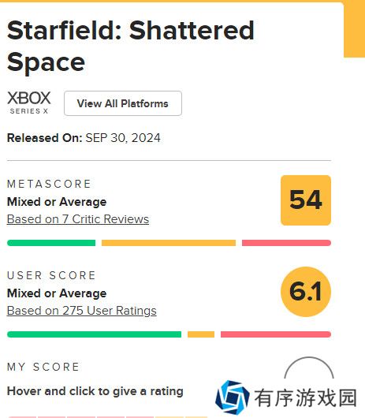Select green positive segment of critic reviews bar
365x418 pixels.
(x=51, y=243)
